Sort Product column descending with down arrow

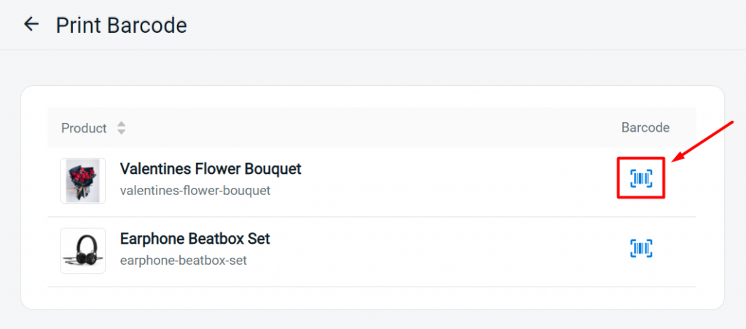pos(122,132)
